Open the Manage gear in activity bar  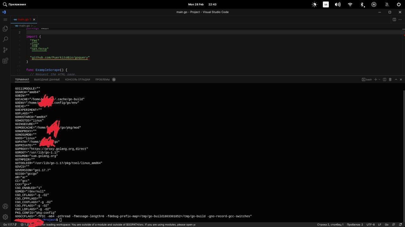[x=5, y=217]
